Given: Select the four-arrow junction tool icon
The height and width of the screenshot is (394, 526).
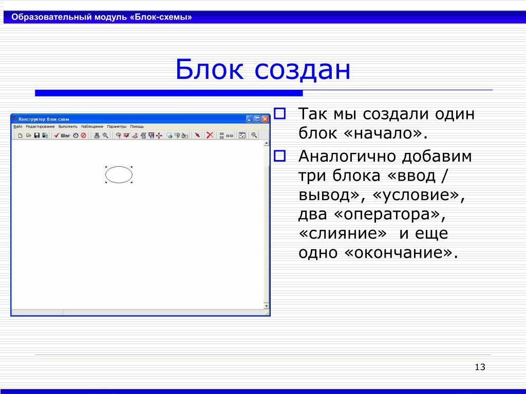Looking at the screenshot, I should click(159, 135).
